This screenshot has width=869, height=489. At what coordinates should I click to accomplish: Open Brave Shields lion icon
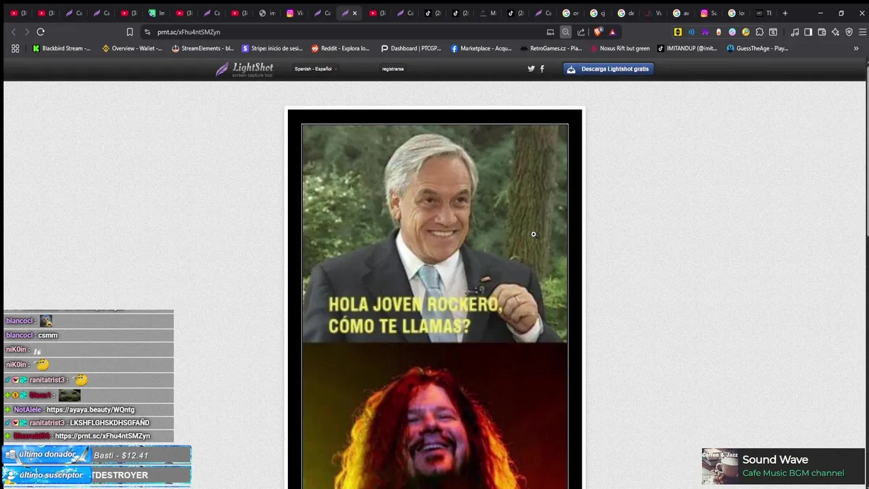(x=598, y=32)
